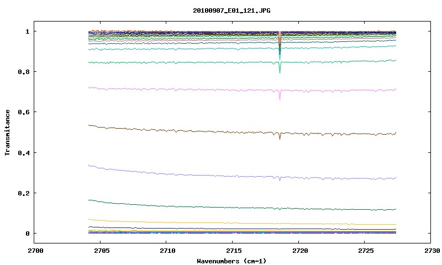Click the y-axis tick label 0

coord(27,234)
